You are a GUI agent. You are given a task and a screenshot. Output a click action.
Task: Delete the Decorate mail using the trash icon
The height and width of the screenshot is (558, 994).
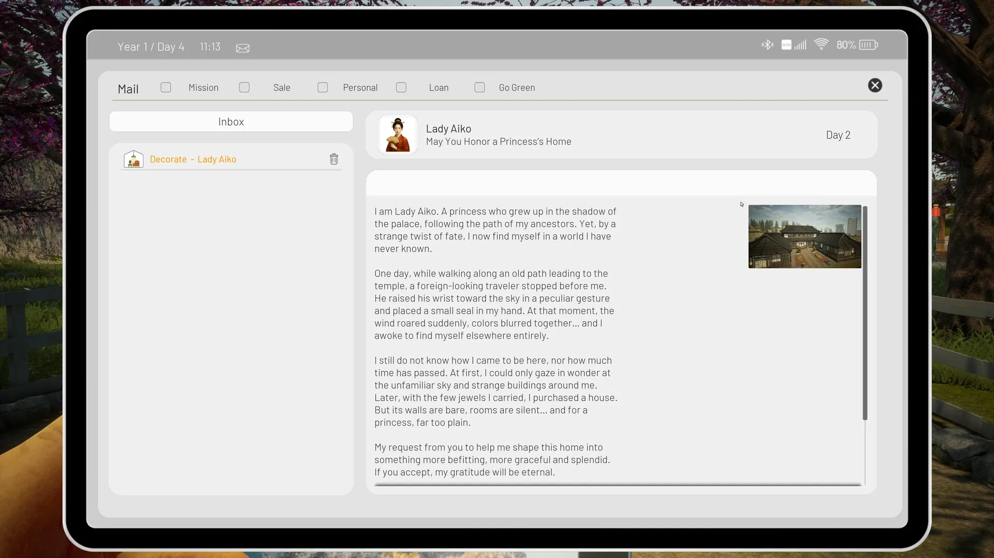point(334,159)
